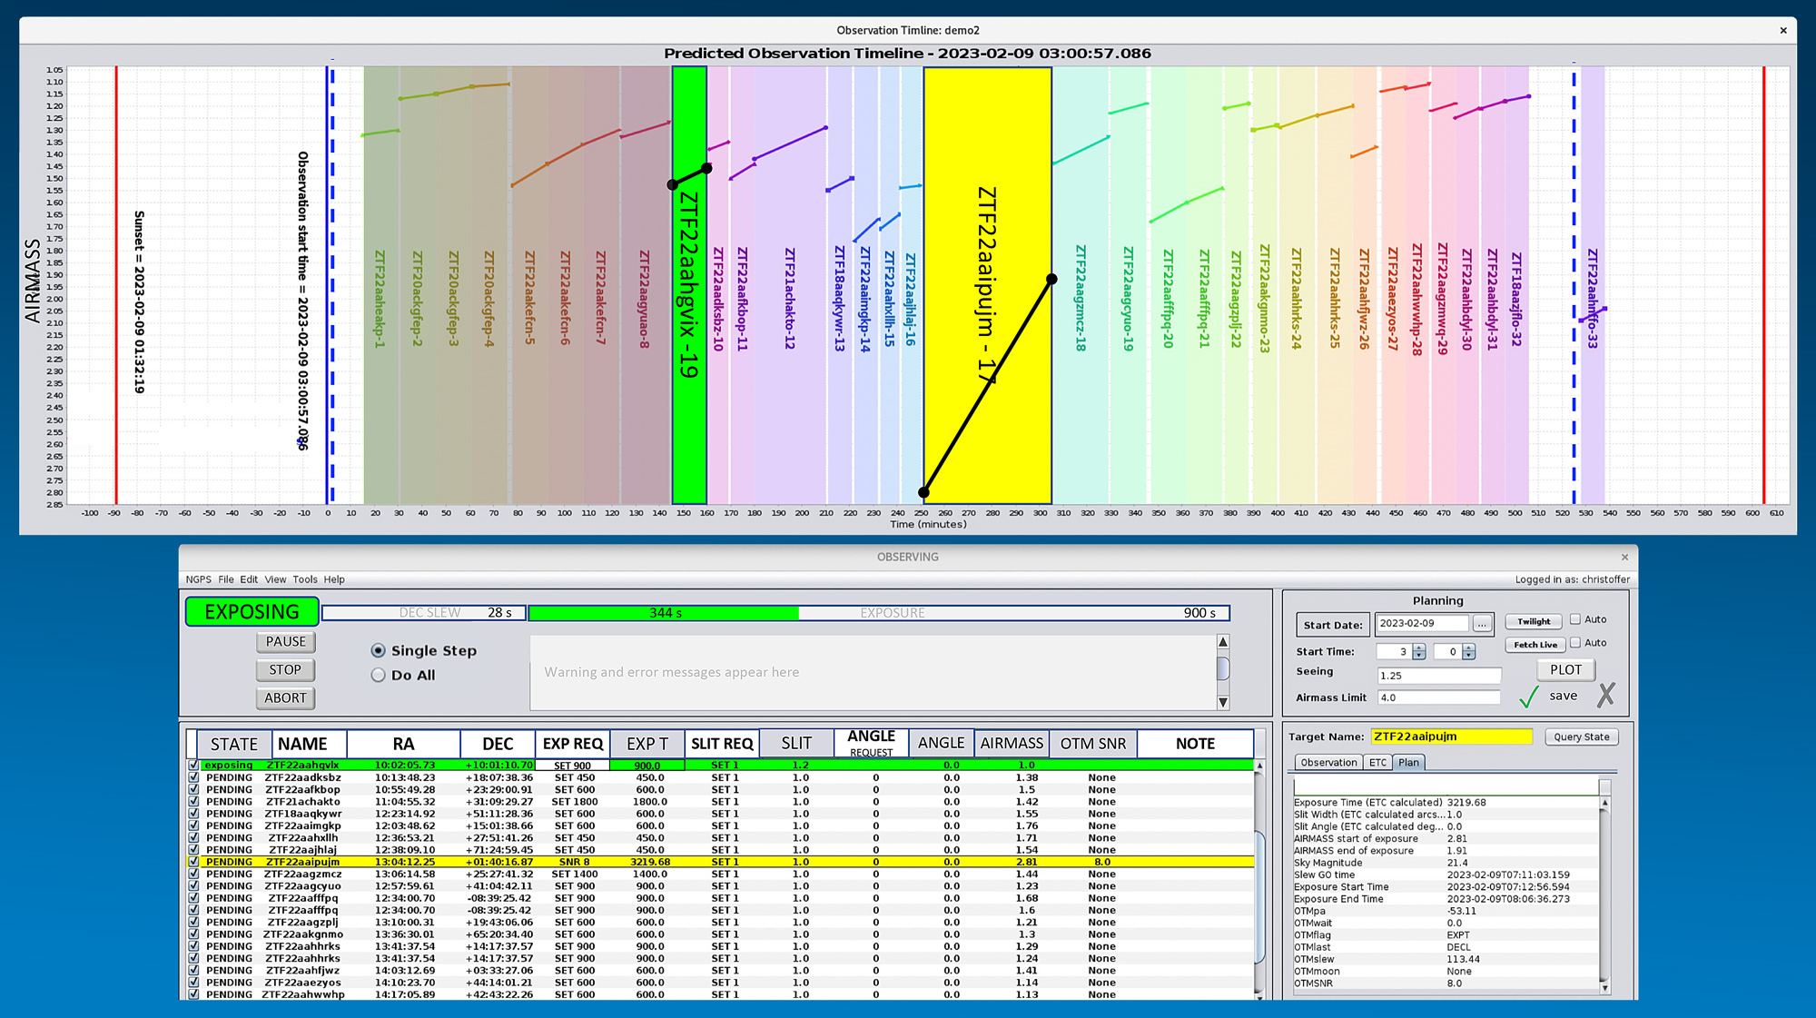Select the Do All radio button
The image size is (1816, 1018).
(x=379, y=675)
